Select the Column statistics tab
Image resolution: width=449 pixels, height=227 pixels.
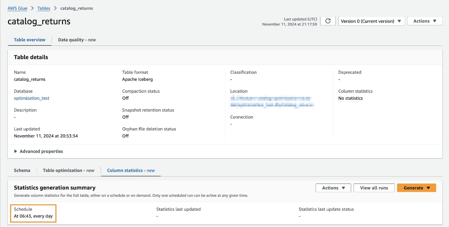tap(131, 171)
